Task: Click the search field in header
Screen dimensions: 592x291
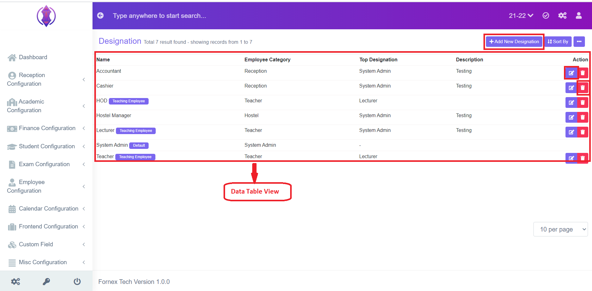Action: coord(159,16)
